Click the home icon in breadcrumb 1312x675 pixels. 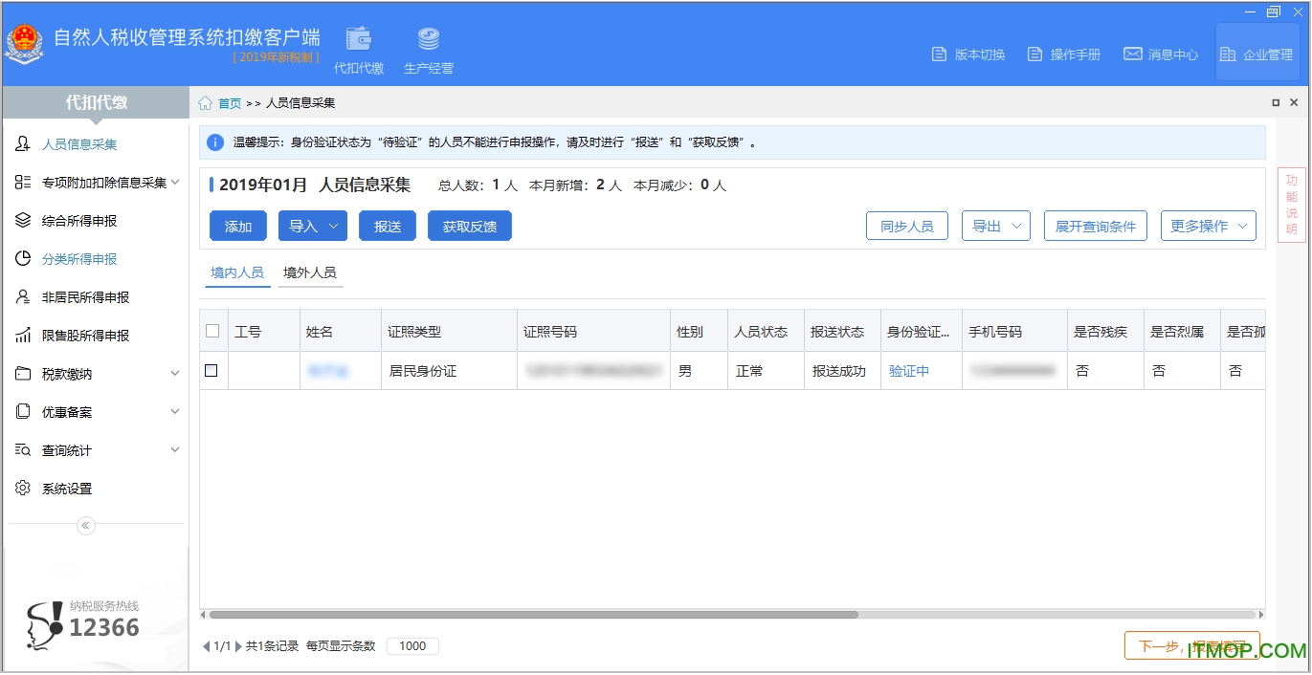coord(206,103)
